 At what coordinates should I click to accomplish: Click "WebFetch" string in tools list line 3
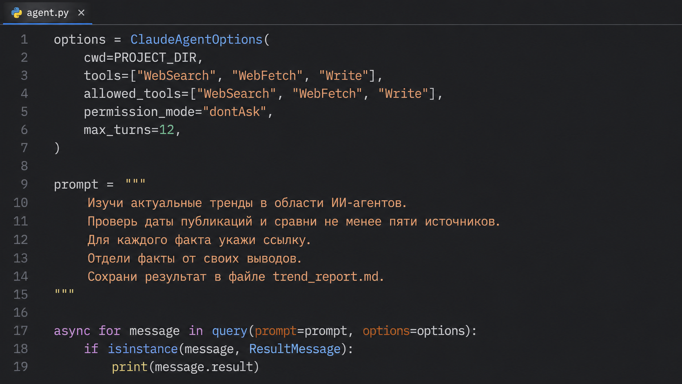(x=267, y=75)
